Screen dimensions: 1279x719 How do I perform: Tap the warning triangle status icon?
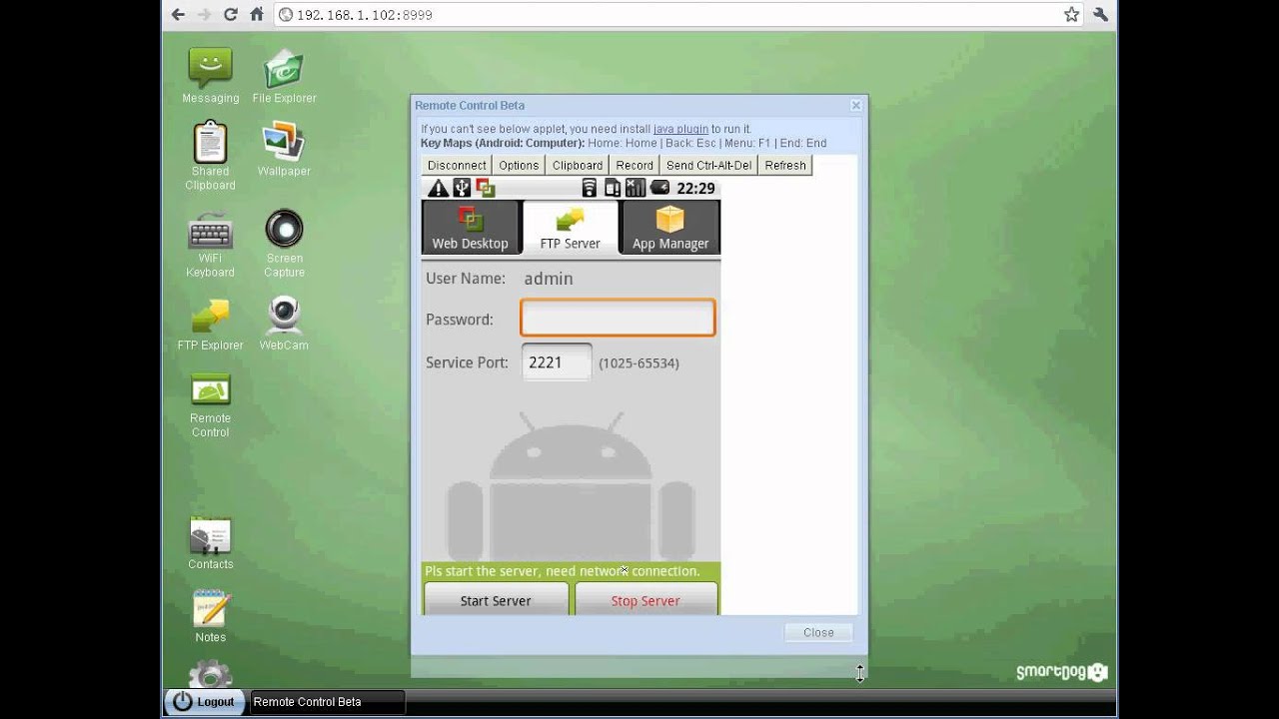[x=438, y=188]
